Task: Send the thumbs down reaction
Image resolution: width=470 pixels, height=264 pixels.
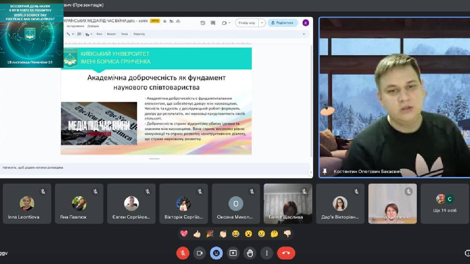Action: pyautogui.click(x=288, y=234)
